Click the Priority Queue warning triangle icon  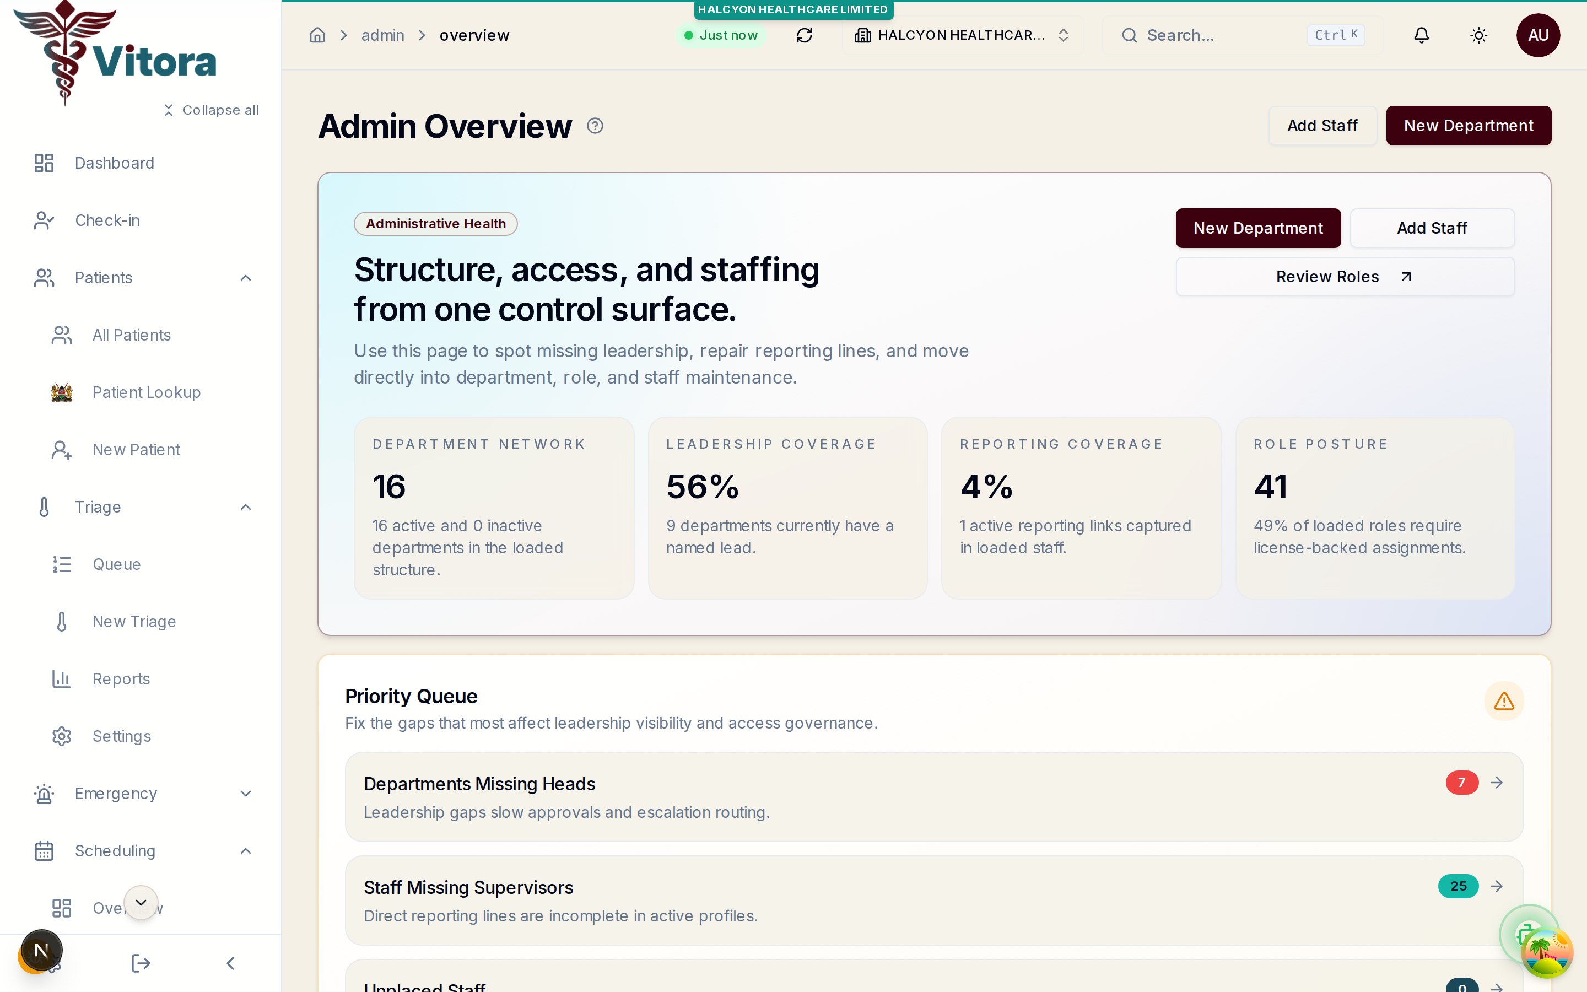(1504, 702)
